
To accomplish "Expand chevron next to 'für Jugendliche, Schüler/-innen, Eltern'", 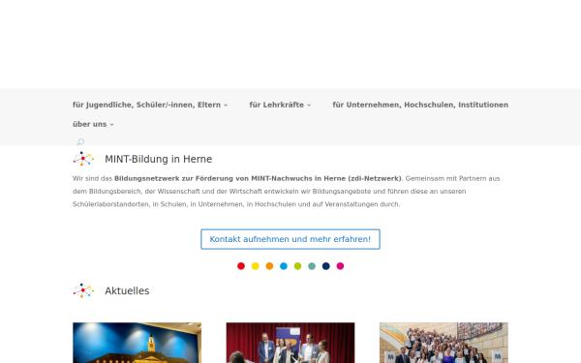I will coord(226,106).
